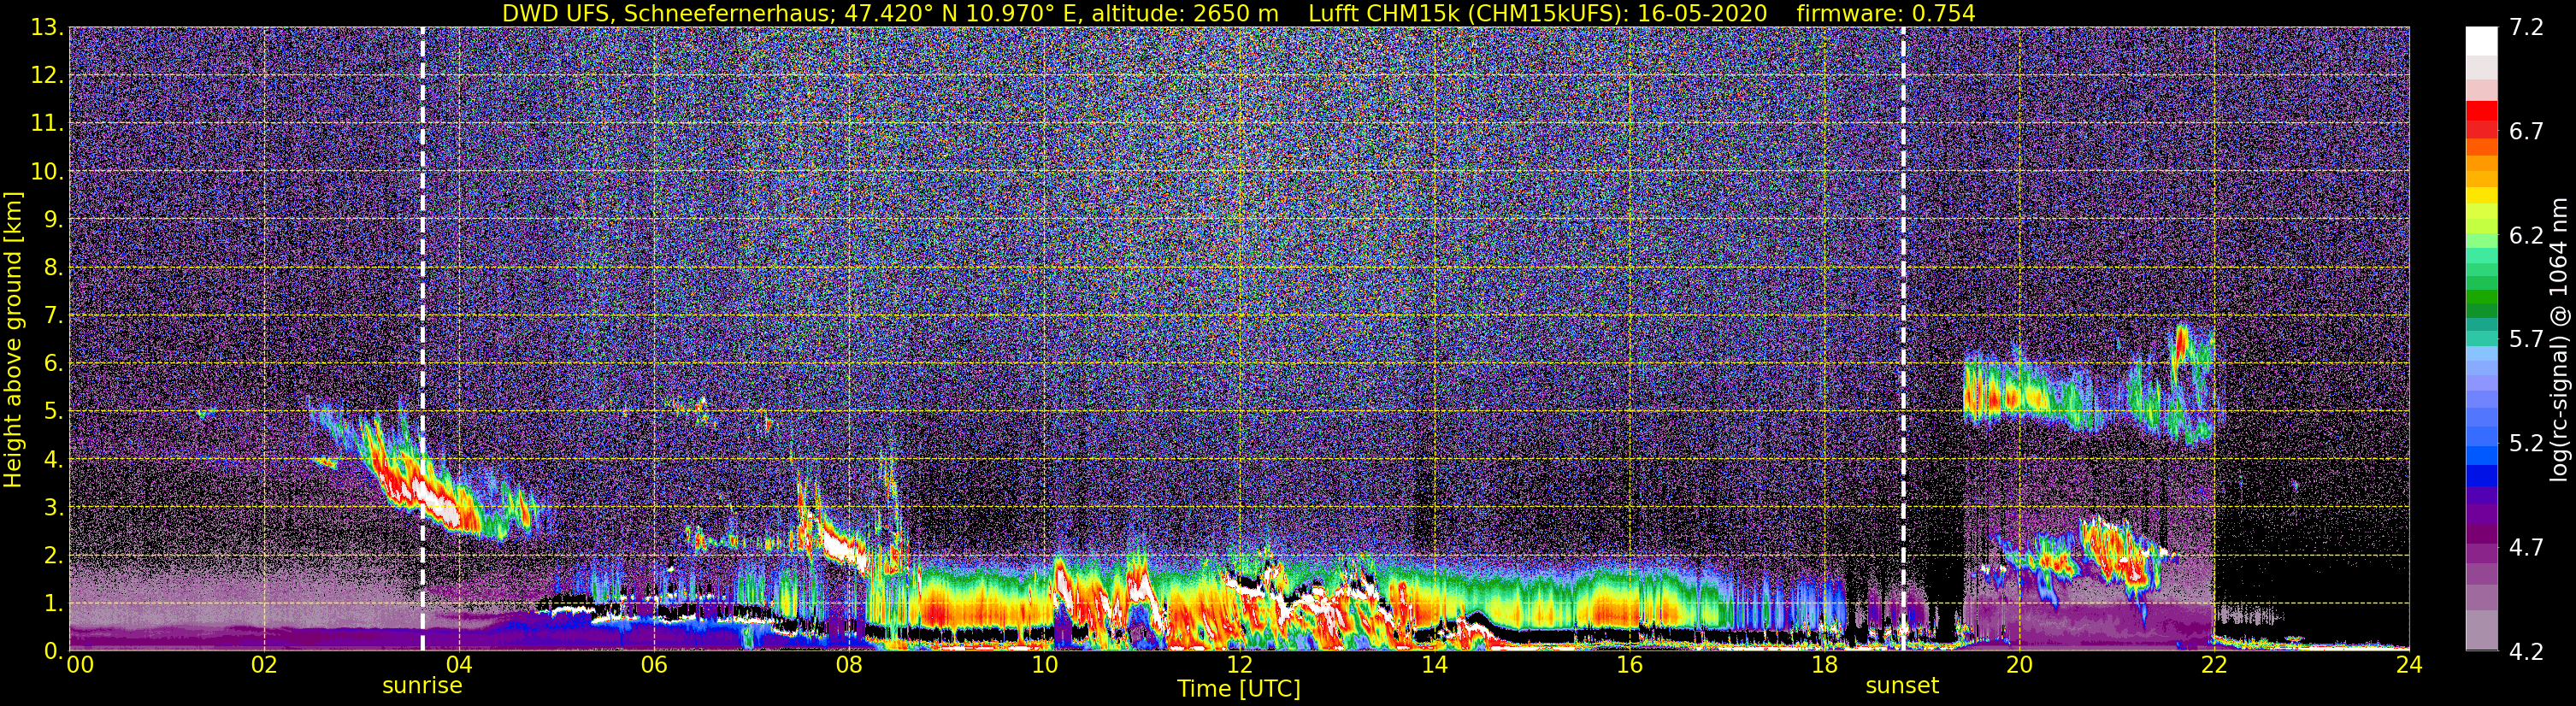
Task: Click the colorbar tick value 6.2
Action: pyautogui.click(x=2526, y=235)
